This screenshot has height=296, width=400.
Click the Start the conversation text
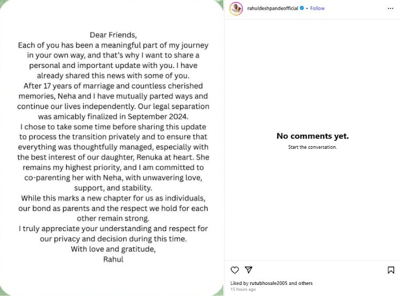[312, 147]
